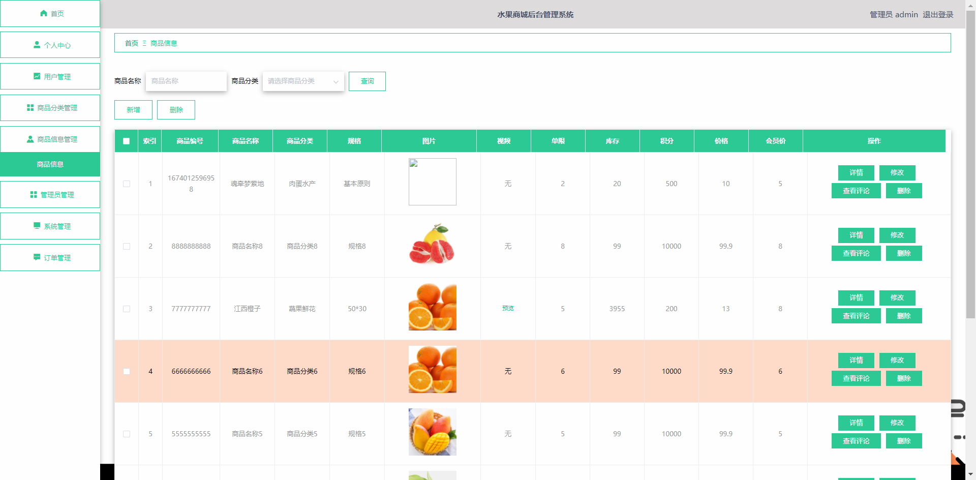
Task: Click the person icon beside 个人中心
Action: click(x=37, y=45)
